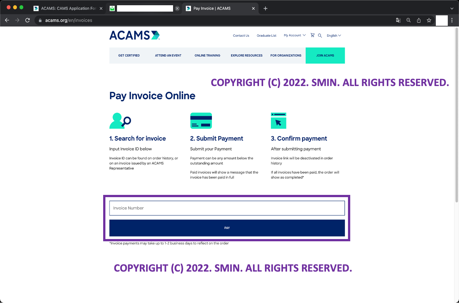The image size is (459, 303).
Task: Close the middle browser tab
Action: click(x=177, y=8)
